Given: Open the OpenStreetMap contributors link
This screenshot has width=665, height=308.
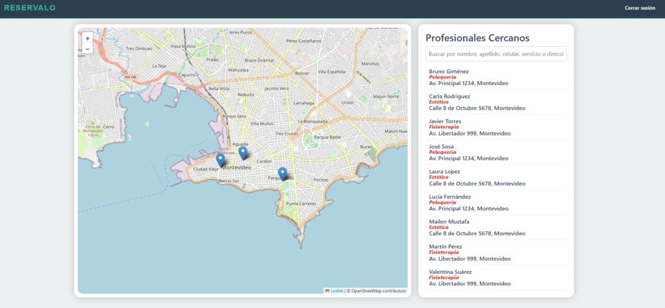Looking at the screenshot, I should [x=377, y=291].
